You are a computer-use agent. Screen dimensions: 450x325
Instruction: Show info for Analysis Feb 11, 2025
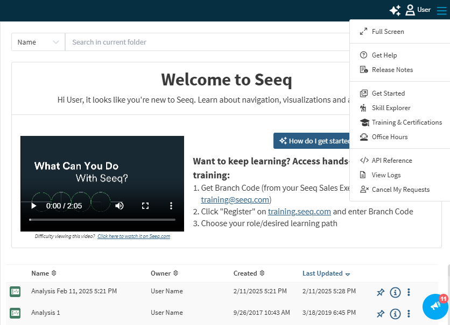pyautogui.click(x=395, y=292)
